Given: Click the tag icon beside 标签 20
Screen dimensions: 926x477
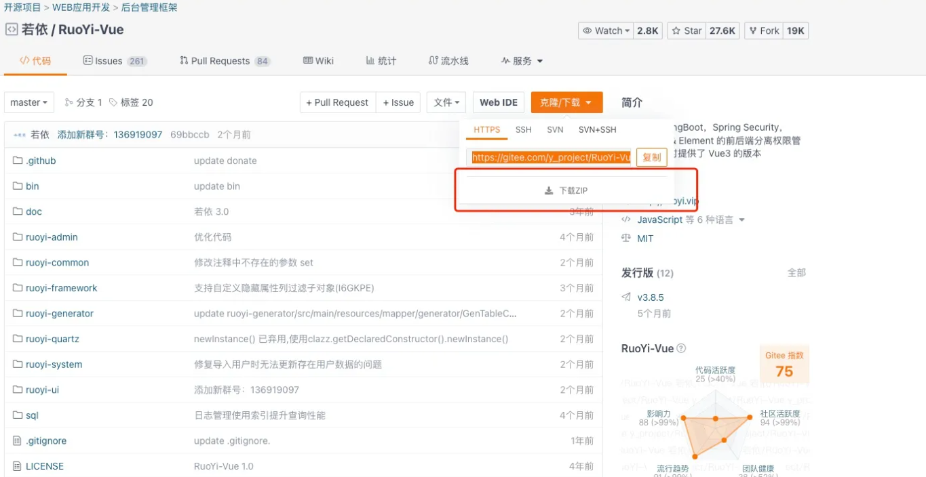Looking at the screenshot, I should coord(113,103).
